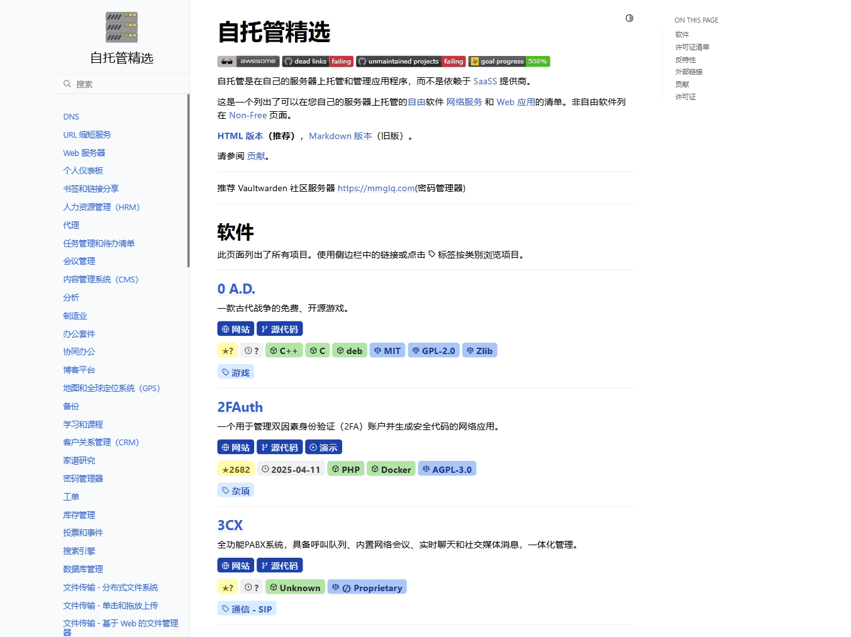Click the sidebar vertical scrollbar
The image size is (851, 637).
tap(188, 181)
